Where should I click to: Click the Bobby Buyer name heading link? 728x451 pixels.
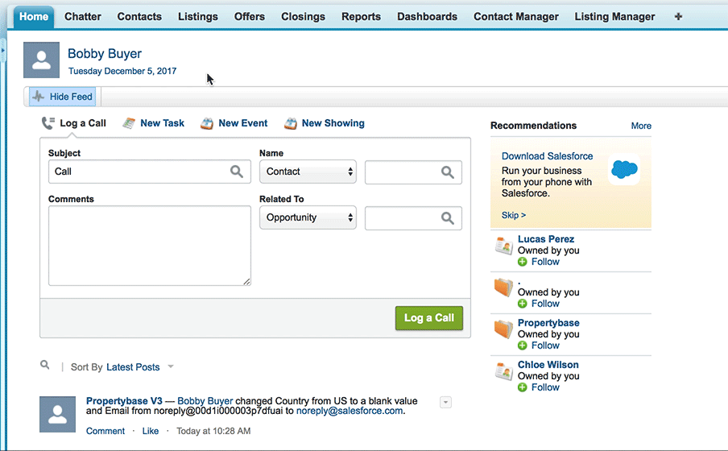tap(105, 54)
